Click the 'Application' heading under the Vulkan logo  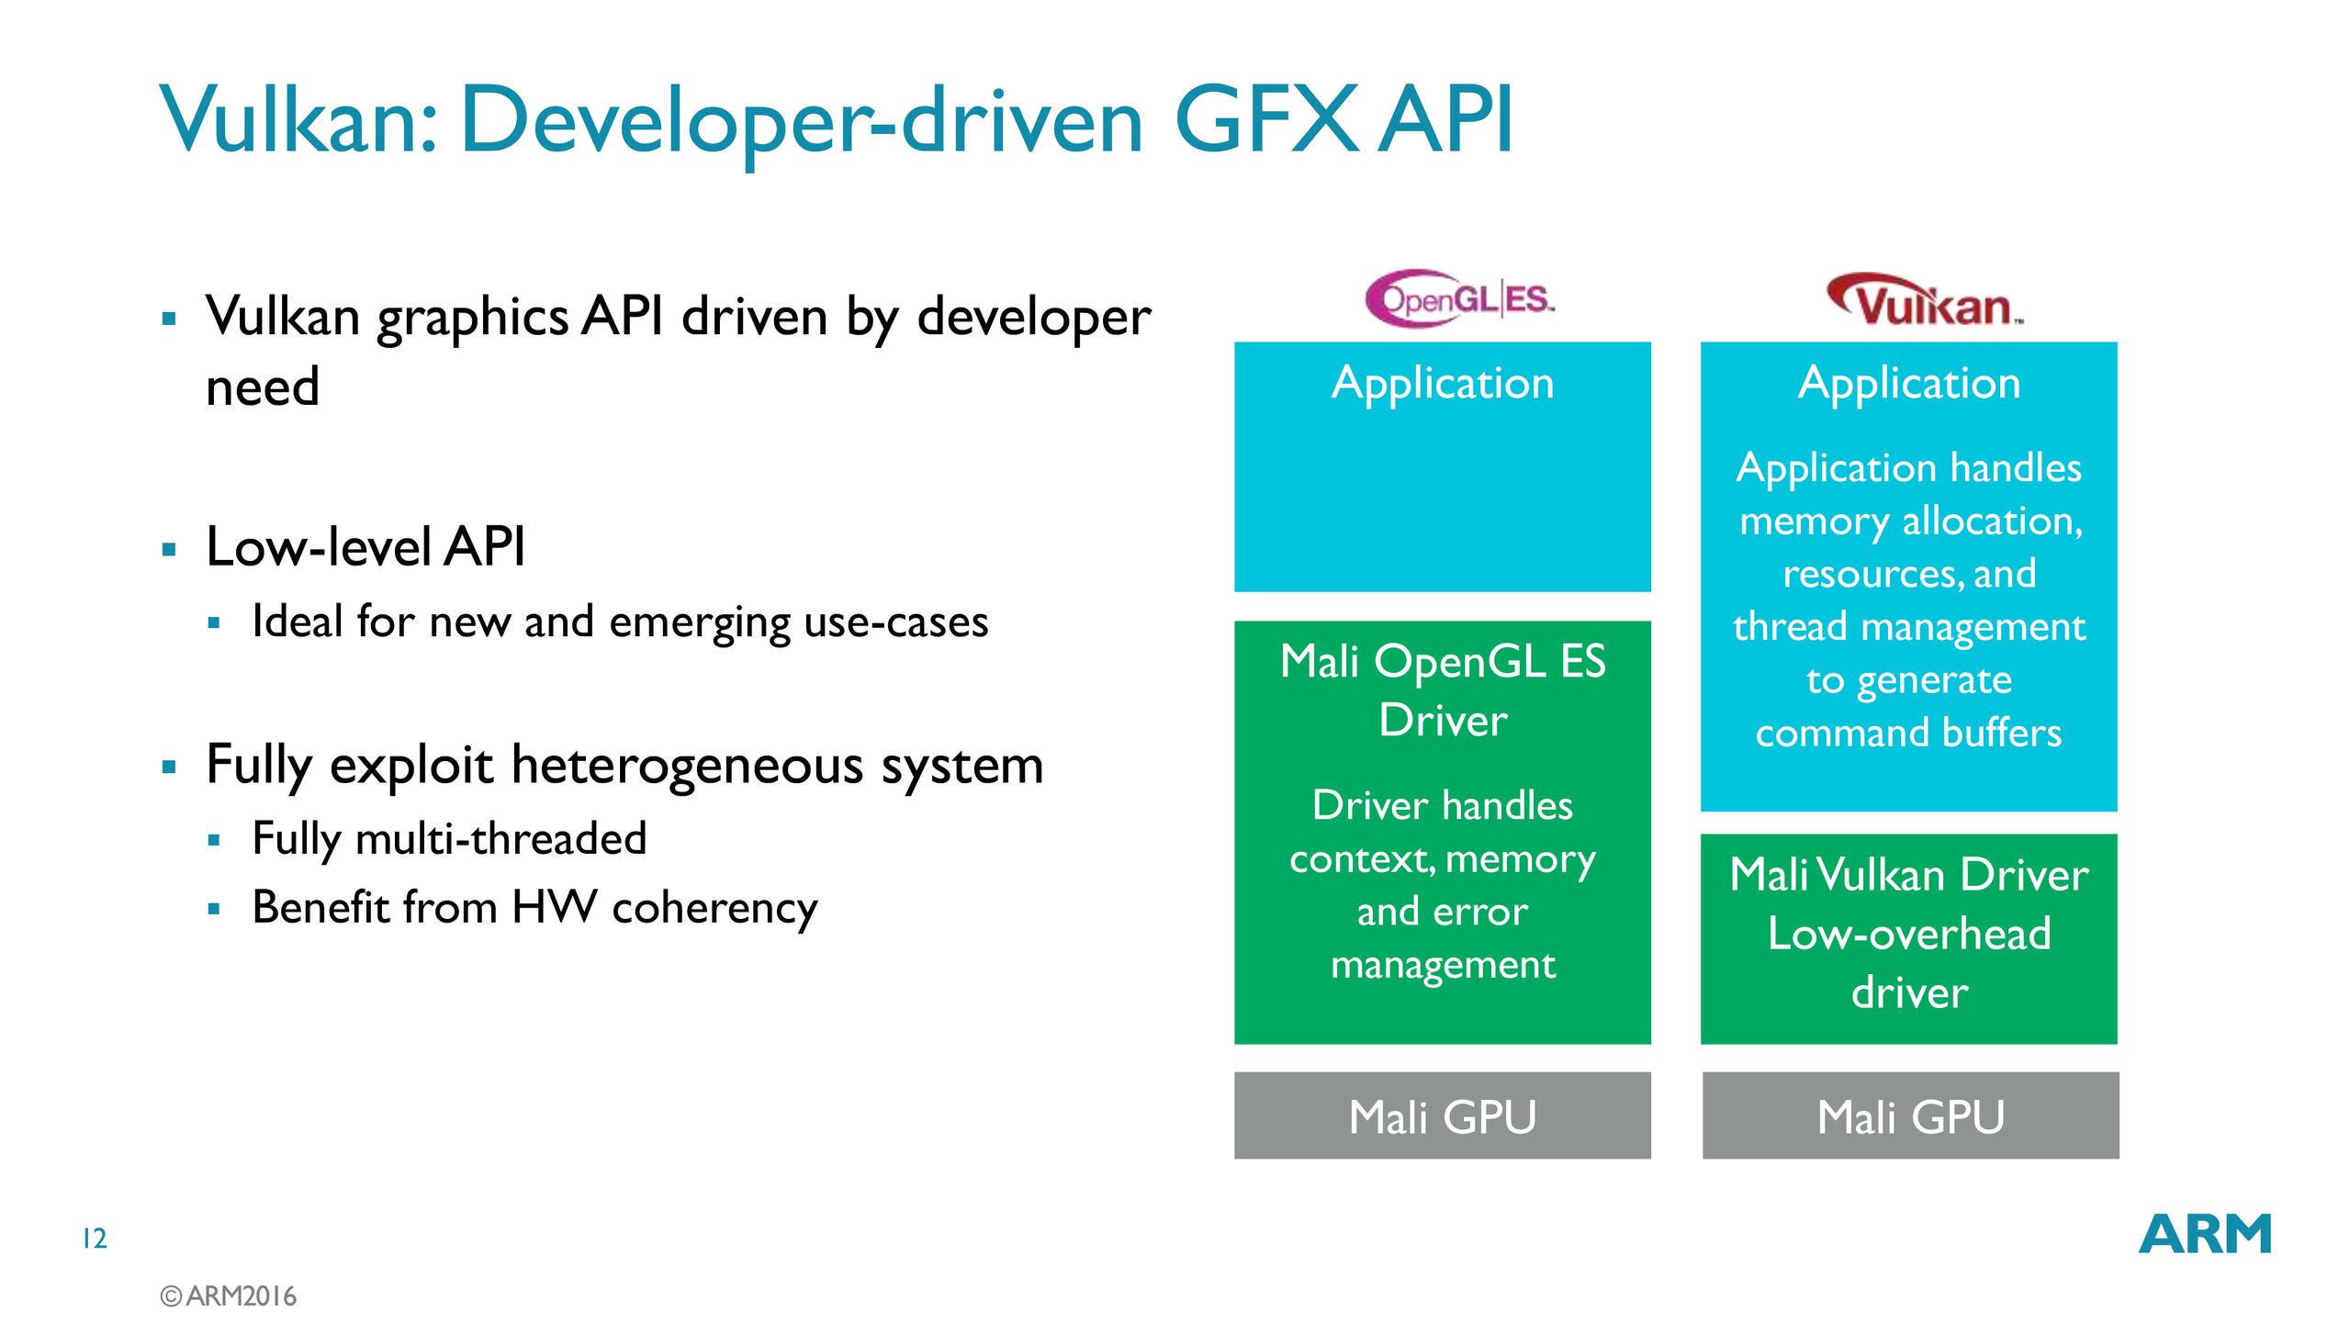click(x=1909, y=383)
